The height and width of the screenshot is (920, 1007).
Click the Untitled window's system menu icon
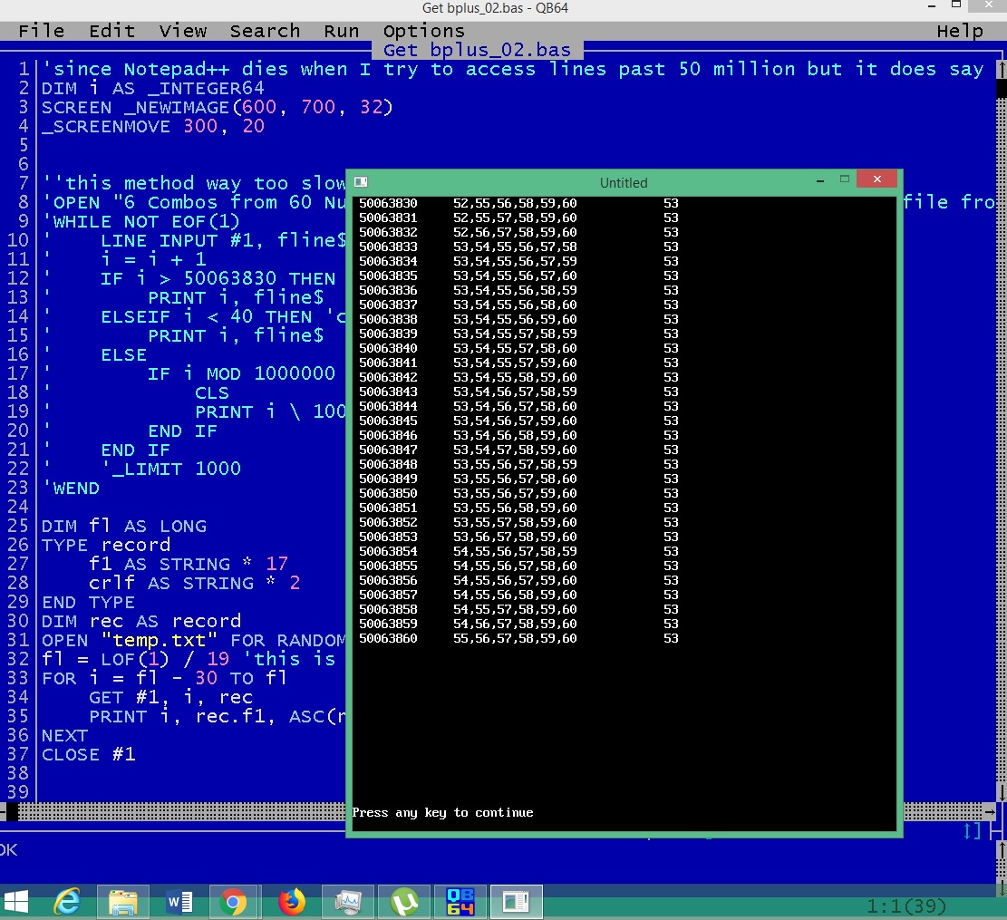[x=360, y=182]
